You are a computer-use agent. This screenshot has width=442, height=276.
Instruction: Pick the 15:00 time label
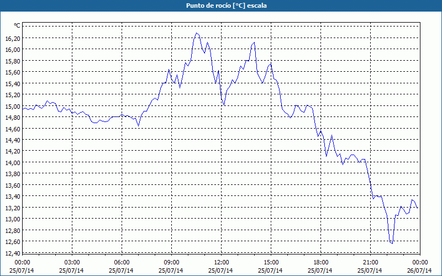[271, 263]
